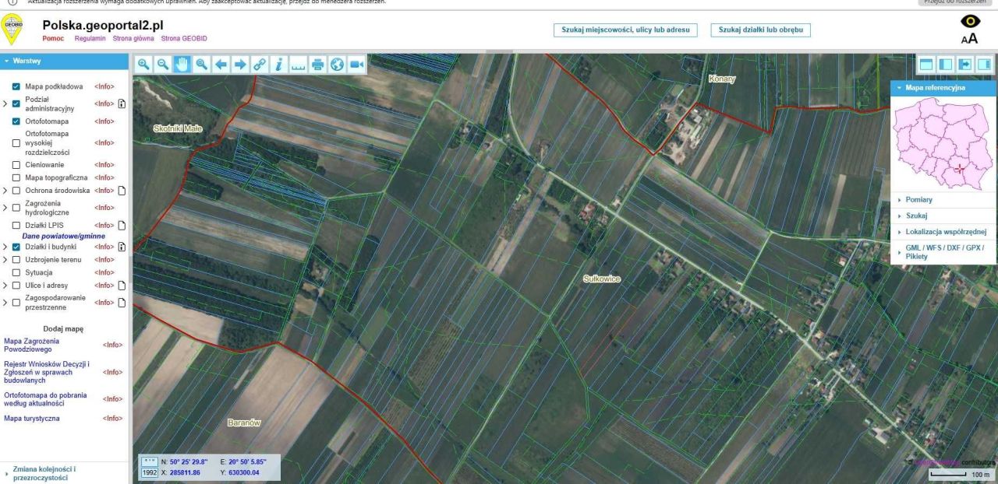998x484 pixels.
Task: Uncheck the Podział administracyjny layer
Action: tap(16, 103)
